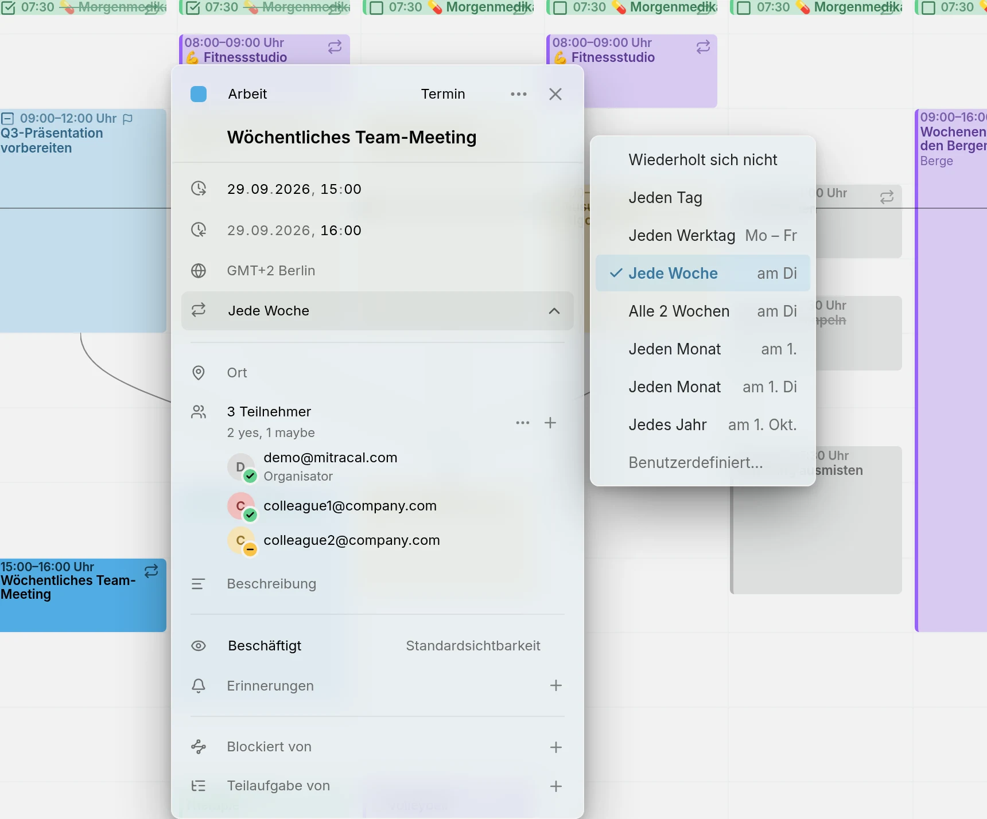Click the participants people icon
The image size is (987, 819).
click(199, 412)
